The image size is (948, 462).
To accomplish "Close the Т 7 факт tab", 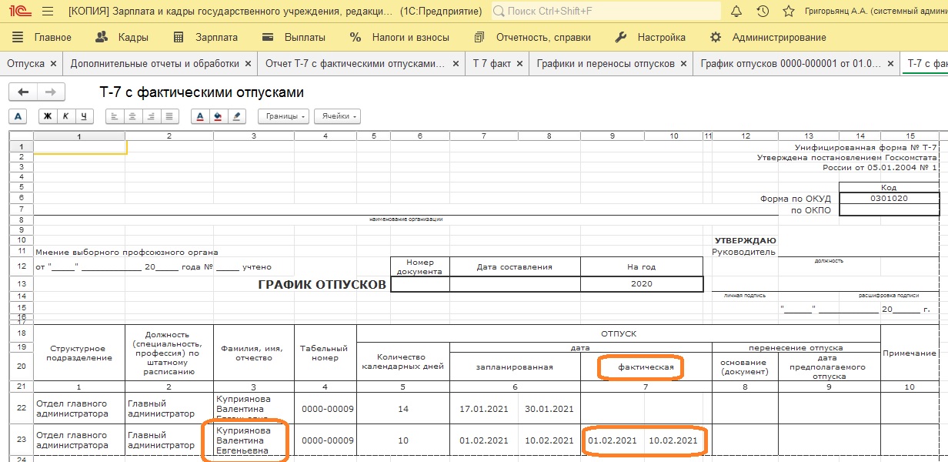I will click(519, 64).
